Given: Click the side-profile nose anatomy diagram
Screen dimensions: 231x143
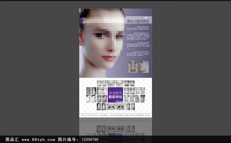Looking at the screenshot, I should pyautogui.click(x=144, y=67).
